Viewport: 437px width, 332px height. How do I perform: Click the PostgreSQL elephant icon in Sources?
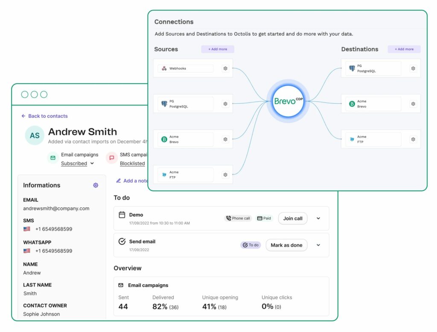point(164,104)
